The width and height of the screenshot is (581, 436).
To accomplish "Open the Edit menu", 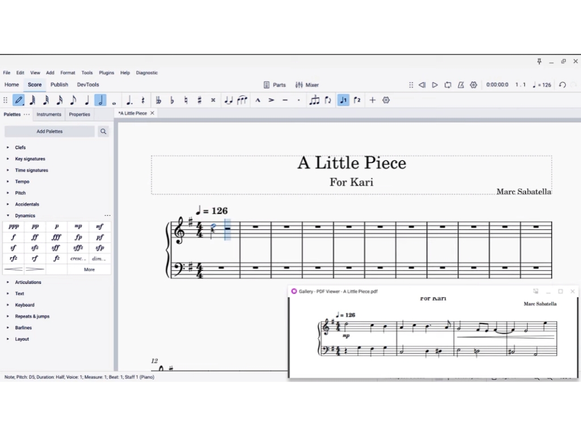I will (x=20, y=73).
